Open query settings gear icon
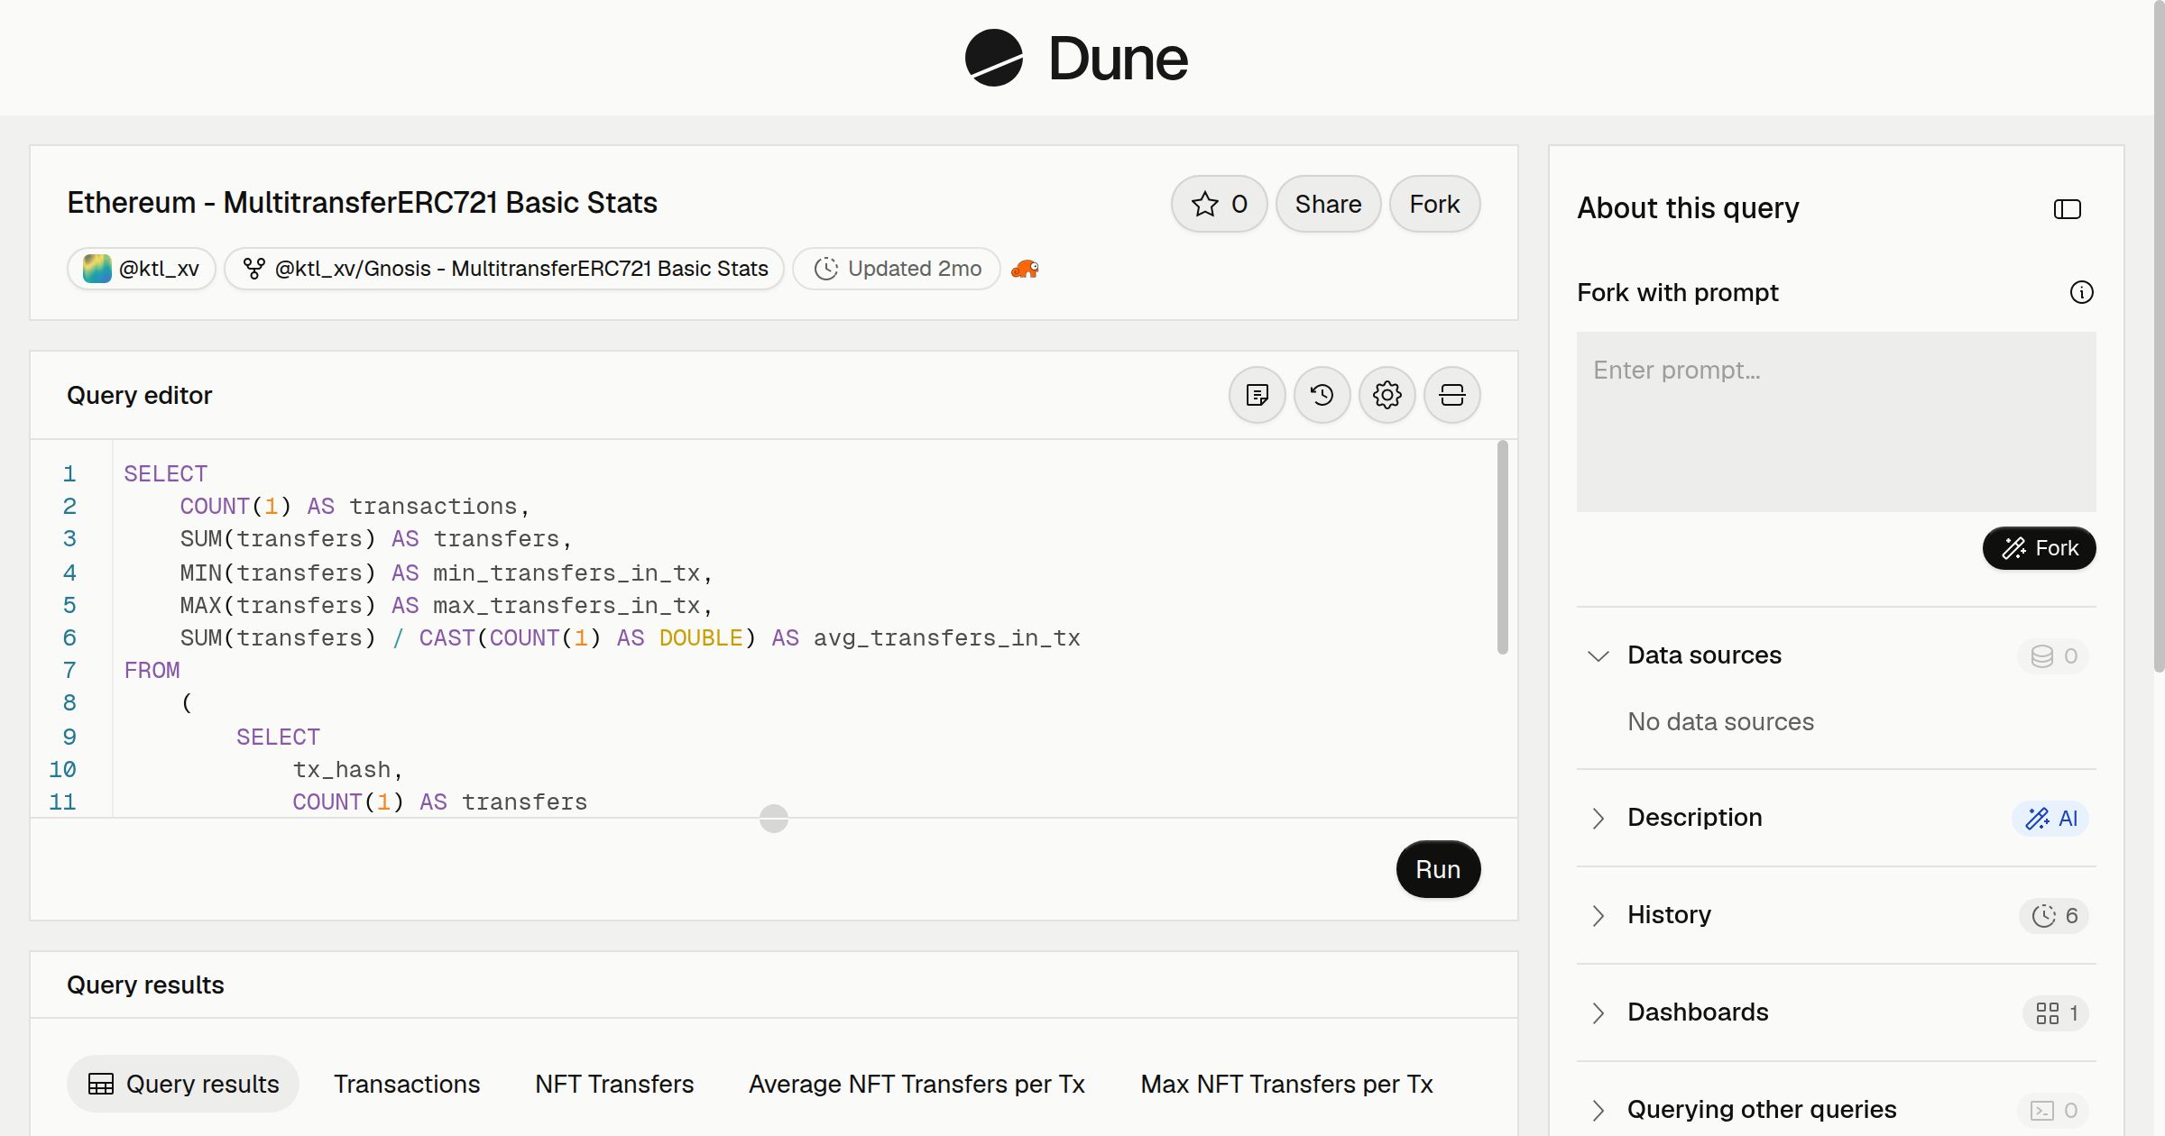Viewport: 2165px width, 1136px height. [x=1387, y=395]
